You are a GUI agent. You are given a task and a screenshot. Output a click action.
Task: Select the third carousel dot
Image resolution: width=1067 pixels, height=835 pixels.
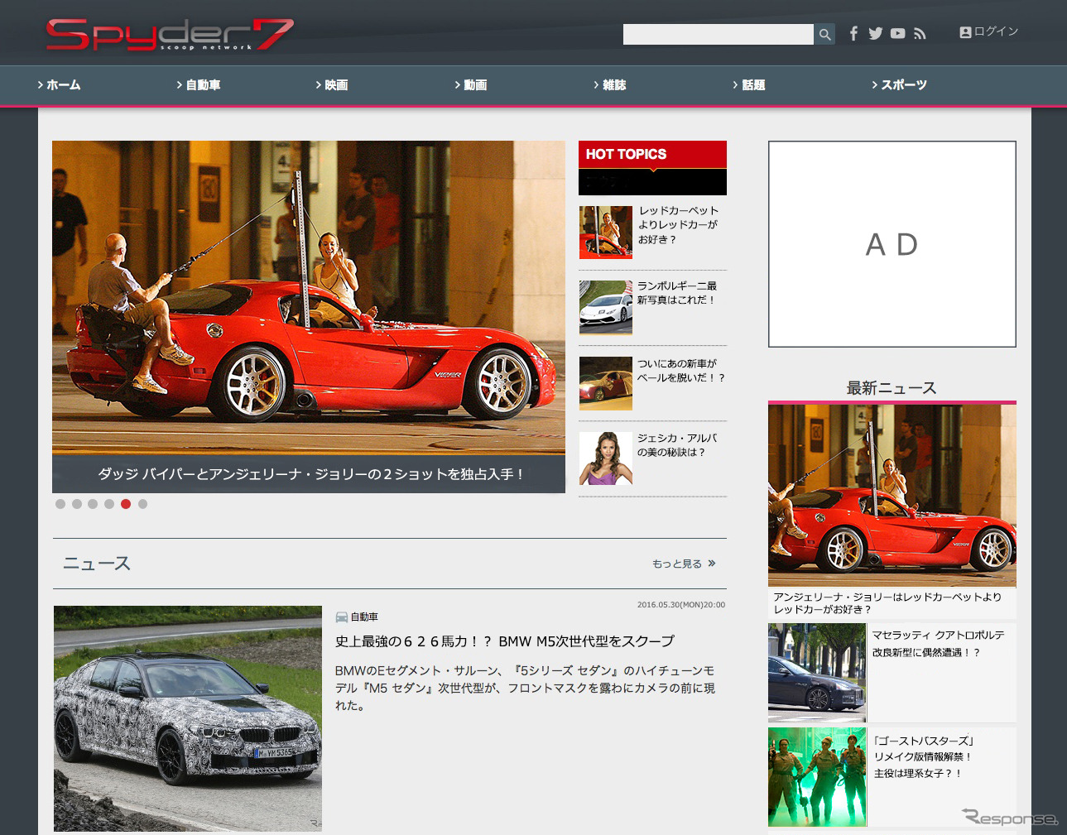(x=93, y=504)
